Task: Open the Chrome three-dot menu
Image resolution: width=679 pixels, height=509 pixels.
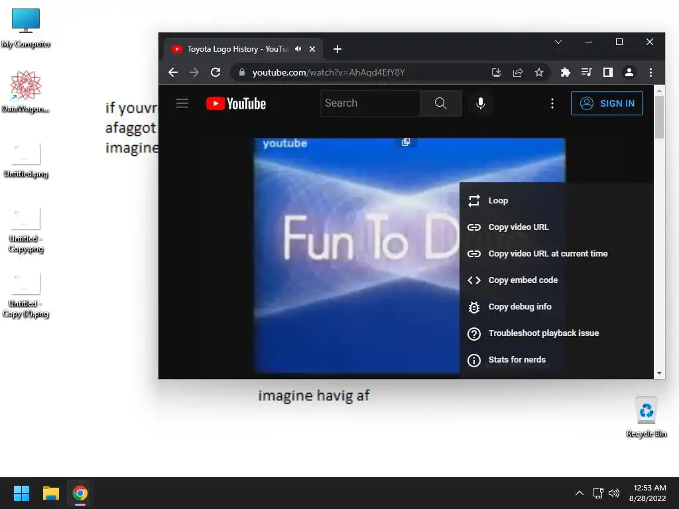Action: click(x=650, y=72)
